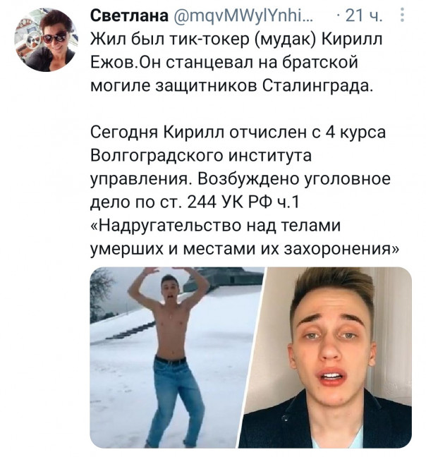The height and width of the screenshot is (457, 426).
Task: Tap the line starting 'Сегодня Кирилл отчислен'
Action: tap(238, 133)
